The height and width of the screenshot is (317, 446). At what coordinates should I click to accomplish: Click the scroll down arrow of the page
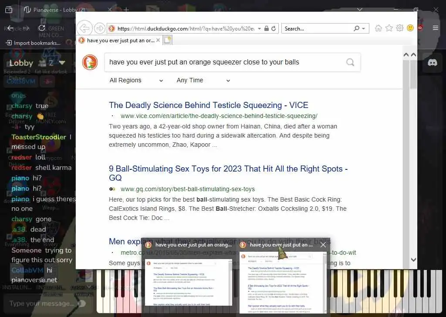pyautogui.click(x=414, y=260)
